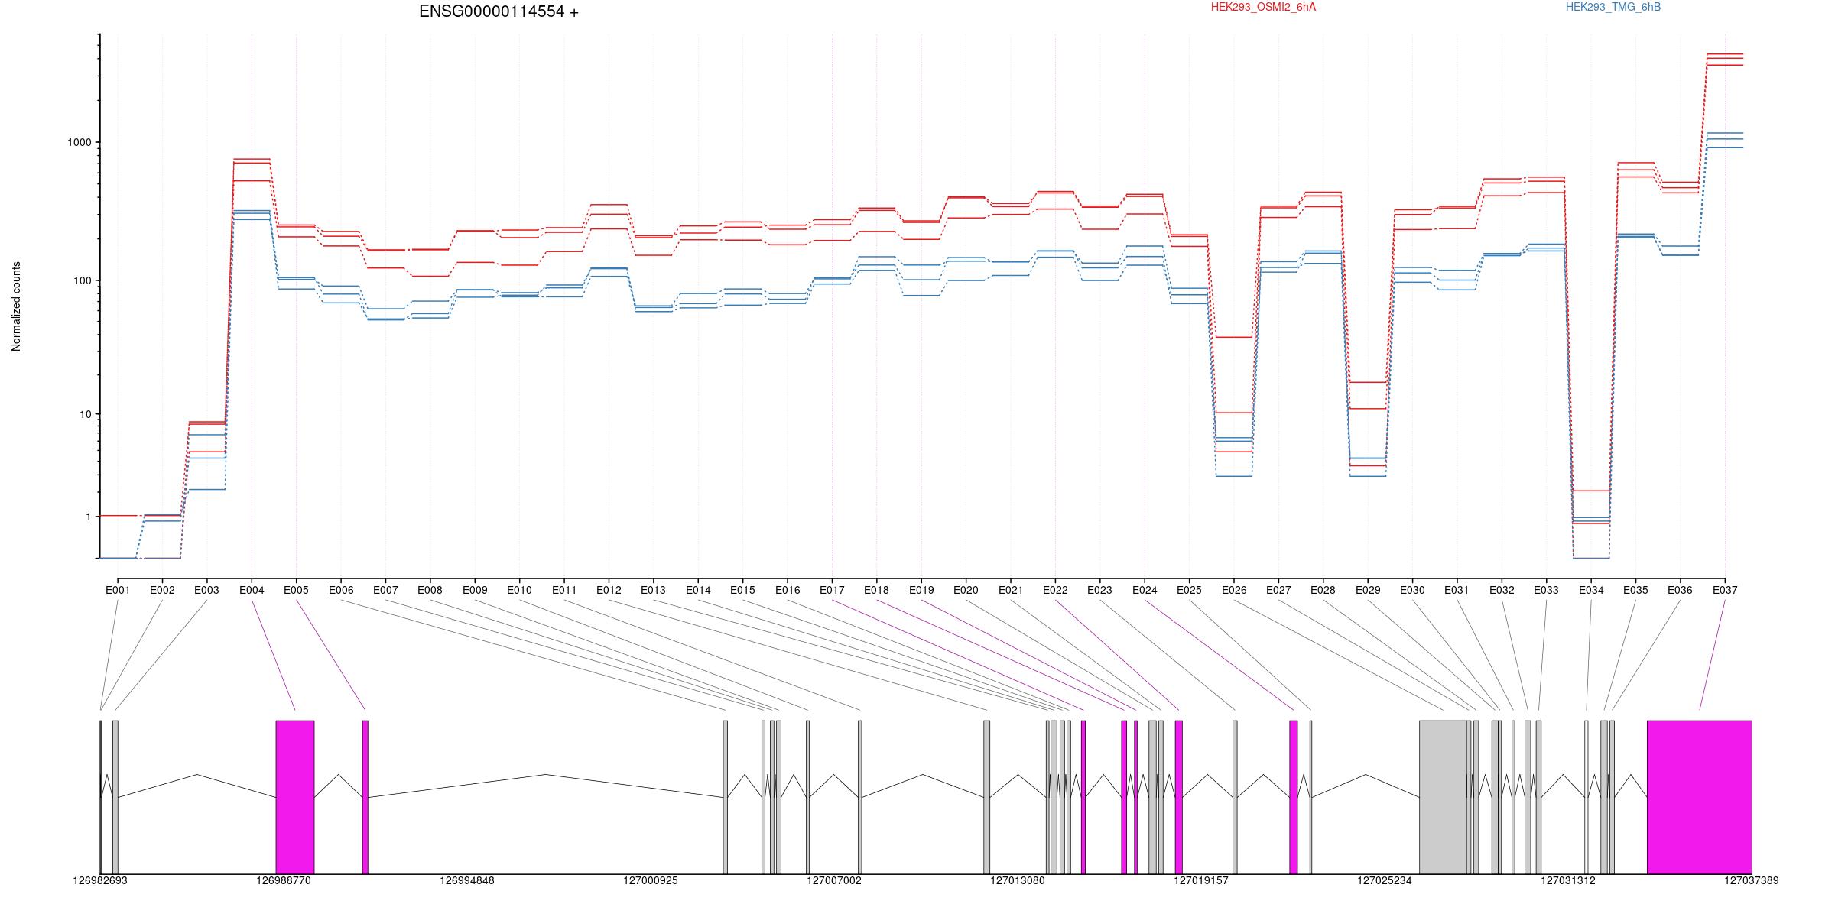This screenshot has width=1835, height=917.
Task: Select exon label E001
Action: pos(118,590)
